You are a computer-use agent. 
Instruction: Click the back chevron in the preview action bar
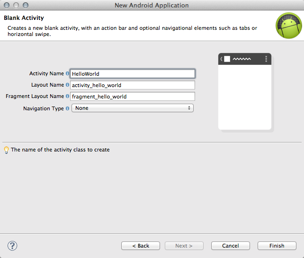(221, 59)
